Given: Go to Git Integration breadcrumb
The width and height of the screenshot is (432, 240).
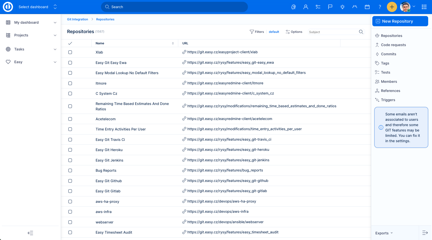Looking at the screenshot, I should 77,19.
